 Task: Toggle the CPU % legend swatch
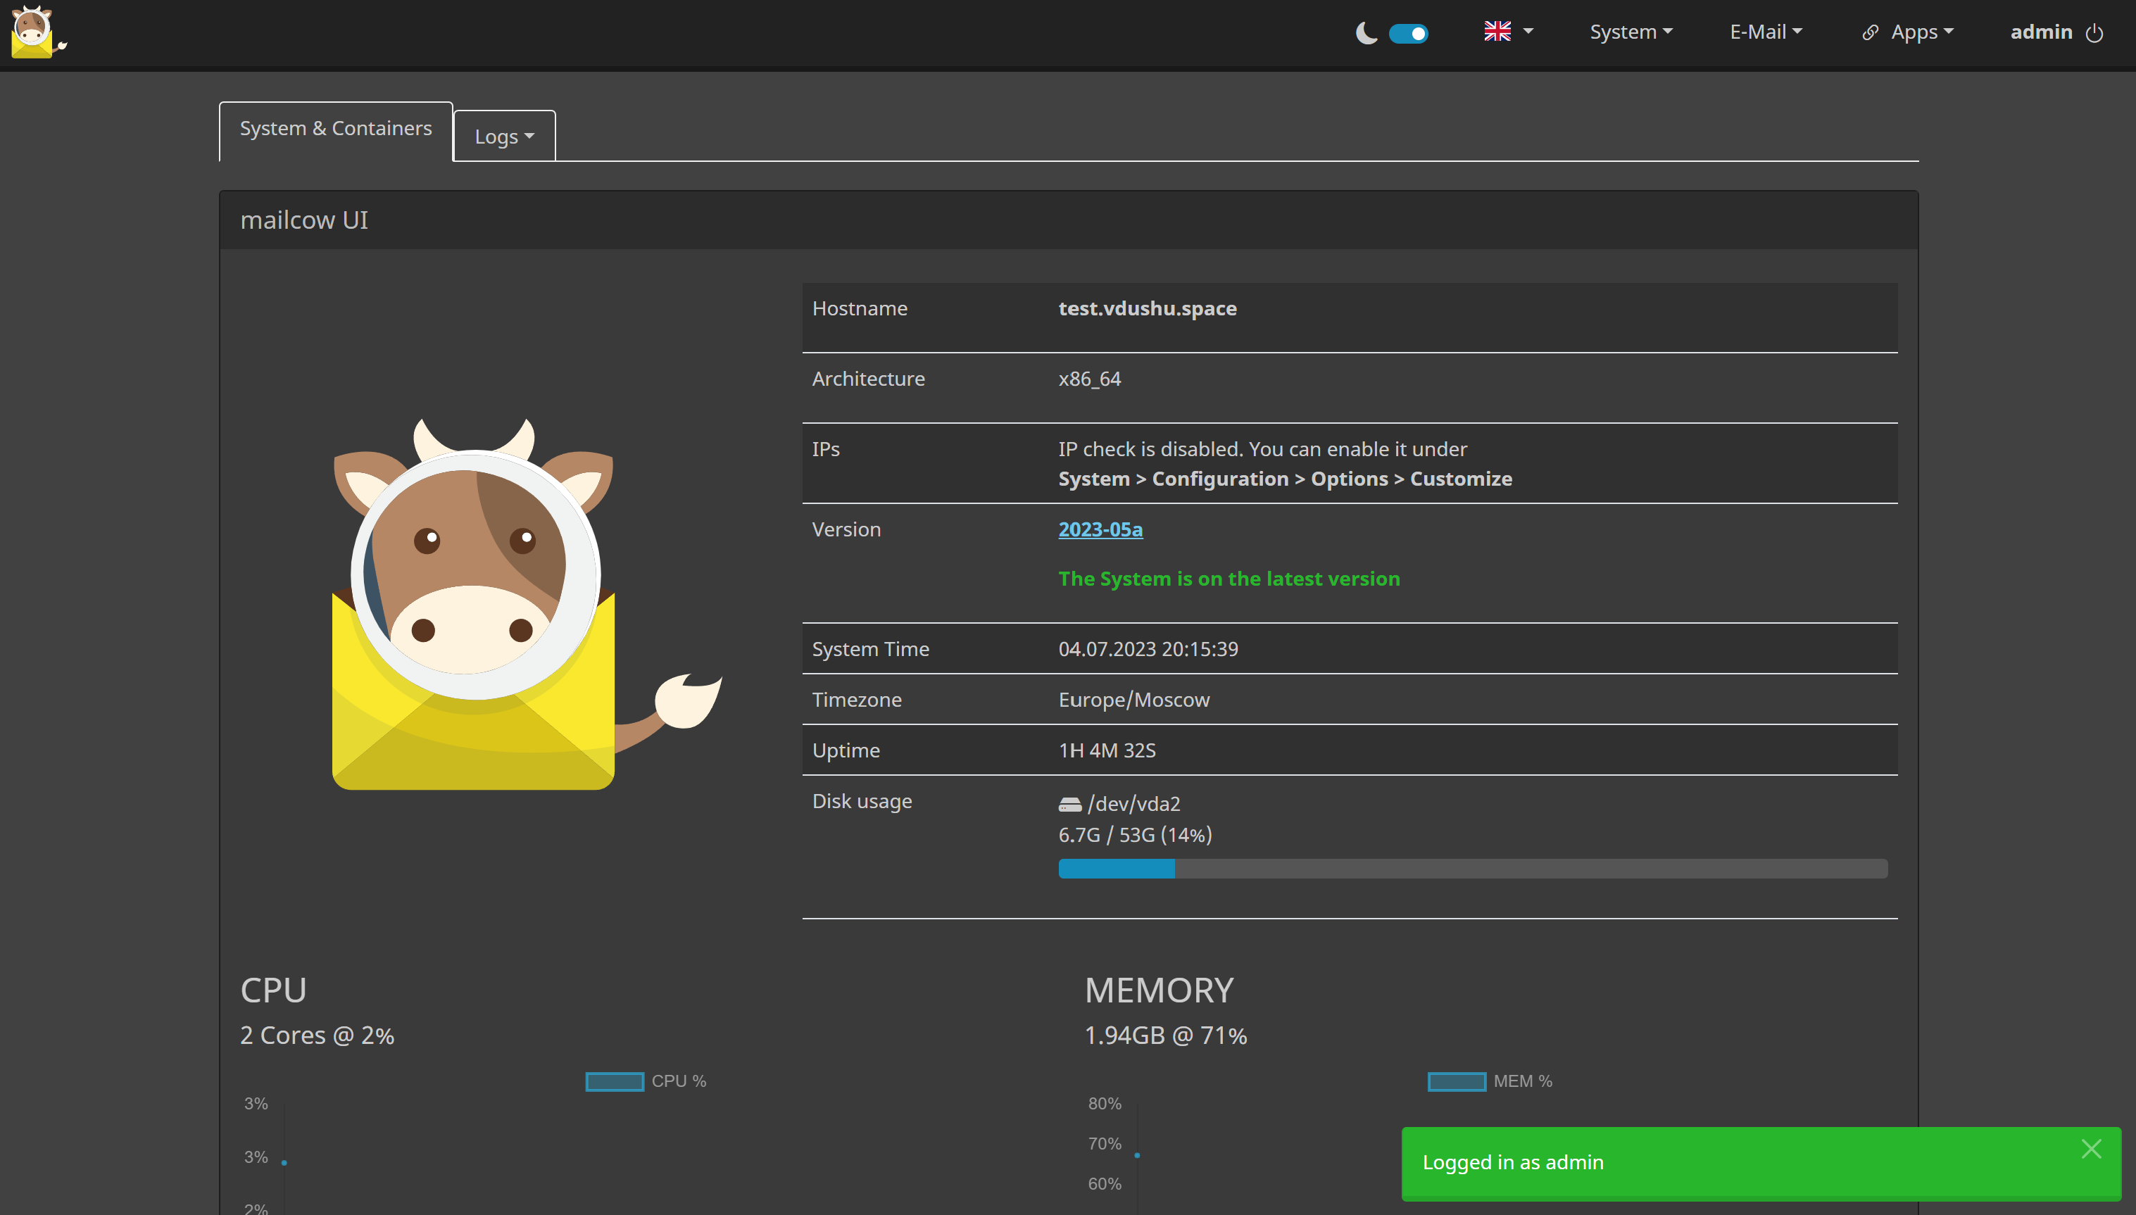coord(614,1081)
